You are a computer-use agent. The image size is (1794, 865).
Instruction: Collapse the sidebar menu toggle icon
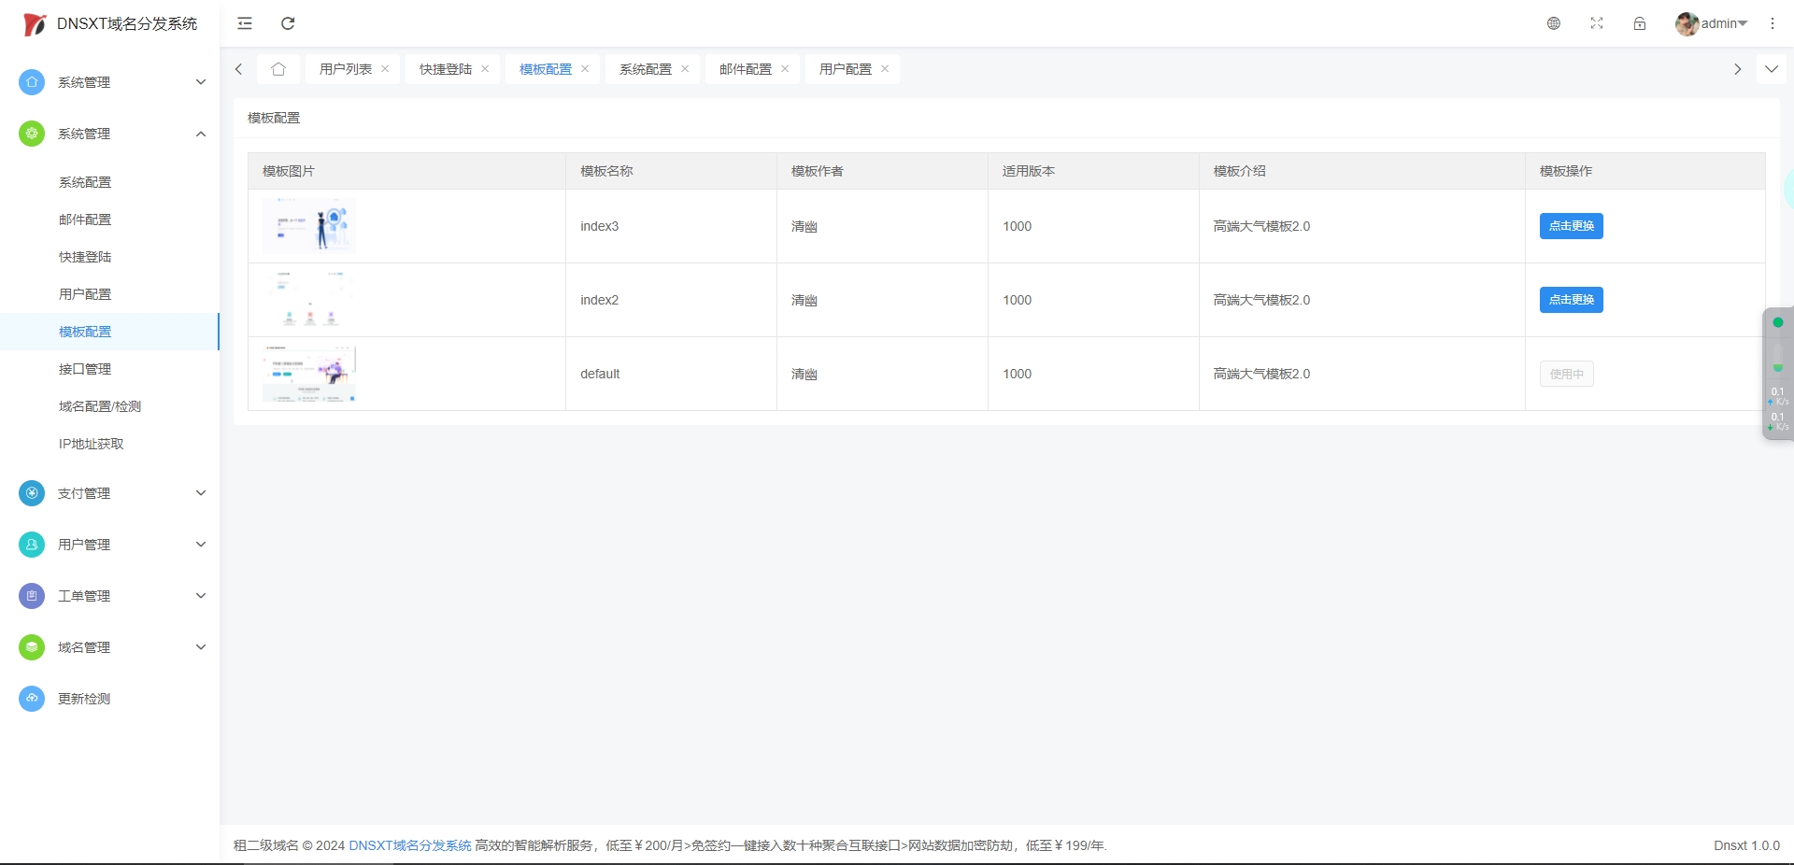click(x=245, y=23)
